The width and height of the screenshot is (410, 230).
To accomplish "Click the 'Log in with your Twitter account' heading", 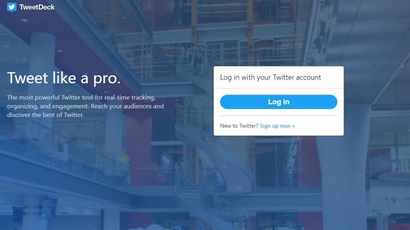I will (x=270, y=77).
